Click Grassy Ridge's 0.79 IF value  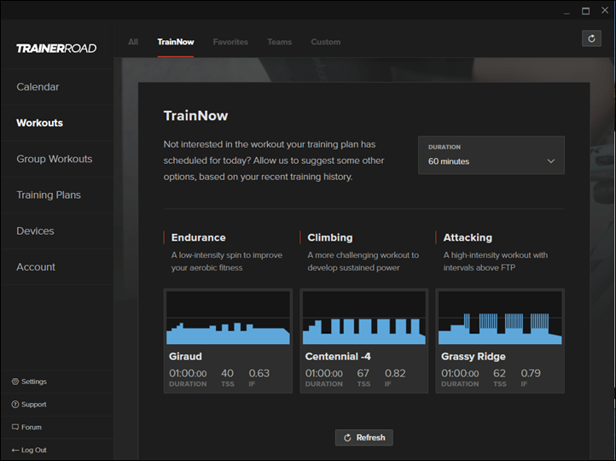click(x=531, y=373)
